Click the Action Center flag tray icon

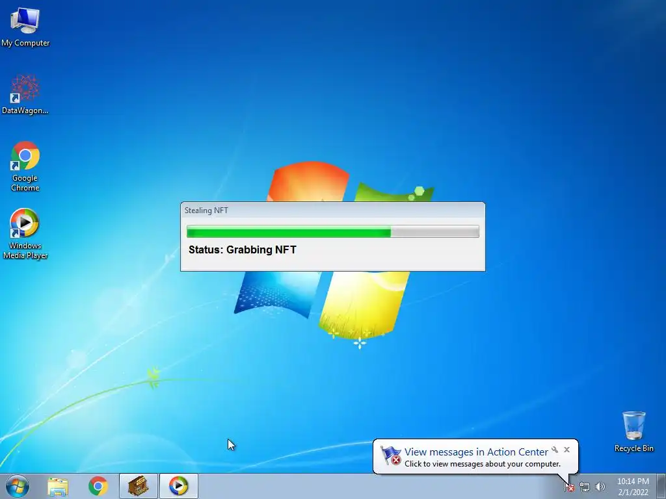pyautogui.click(x=569, y=487)
